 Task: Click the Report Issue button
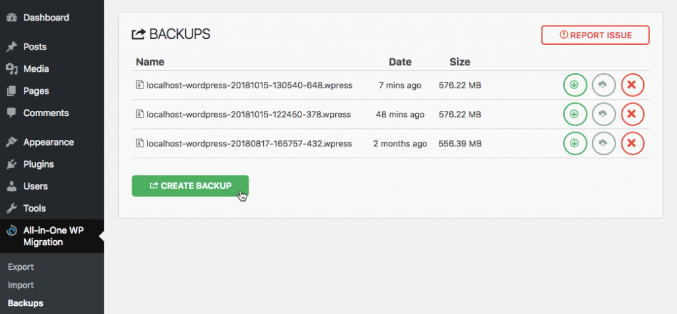[596, 35]
